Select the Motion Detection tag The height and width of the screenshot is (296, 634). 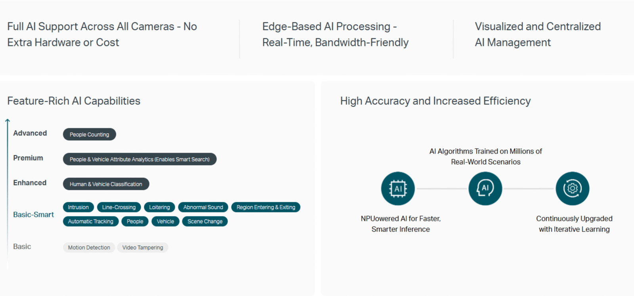click(89, 248)
